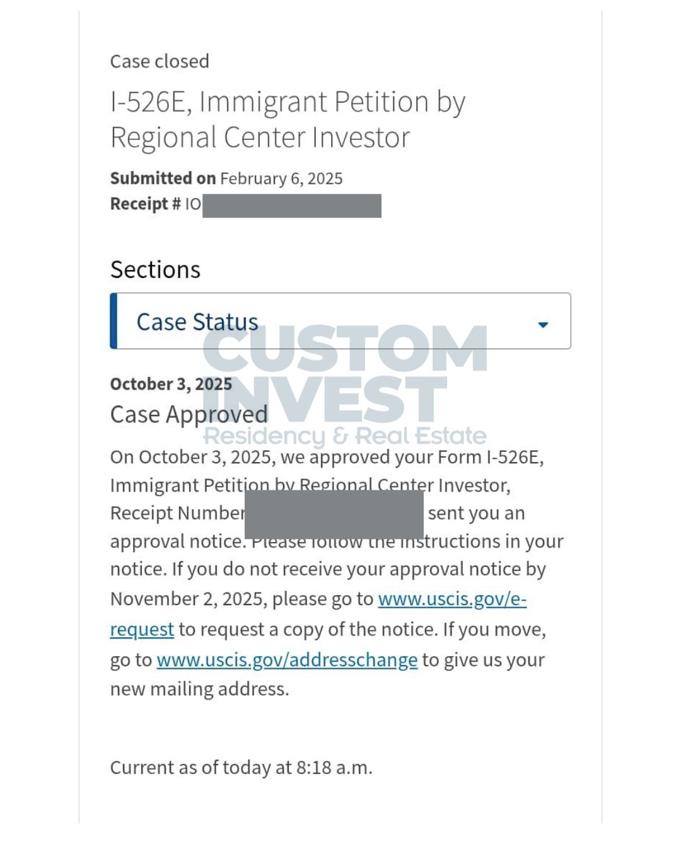The width and height of the screenshot is (681, 851).
Task: Click the blue left bar of Case Status
Action: click(x=113, y=321)
